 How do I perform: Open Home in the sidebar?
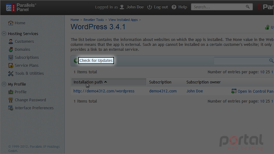coord(20,23)
